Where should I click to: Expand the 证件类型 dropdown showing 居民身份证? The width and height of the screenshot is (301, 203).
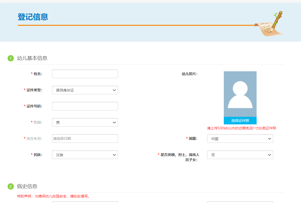click(85, 90)
